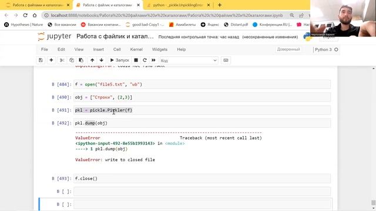376x211 pixels.
Task: Click the localhost:8888 address bar
Action: tap(167, 15)
